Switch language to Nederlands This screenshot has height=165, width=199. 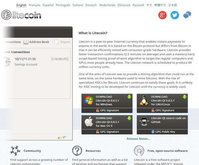click(107, 5)
